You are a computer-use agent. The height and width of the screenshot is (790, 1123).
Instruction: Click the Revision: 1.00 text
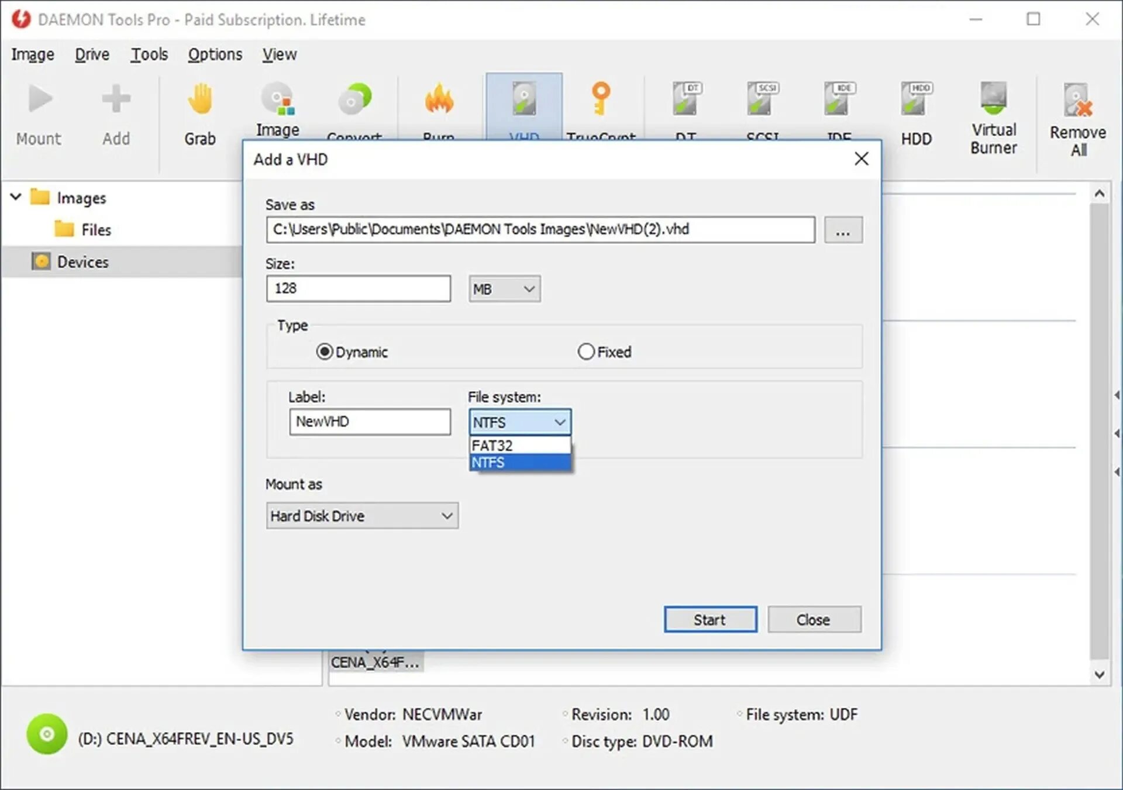[620, 715]
